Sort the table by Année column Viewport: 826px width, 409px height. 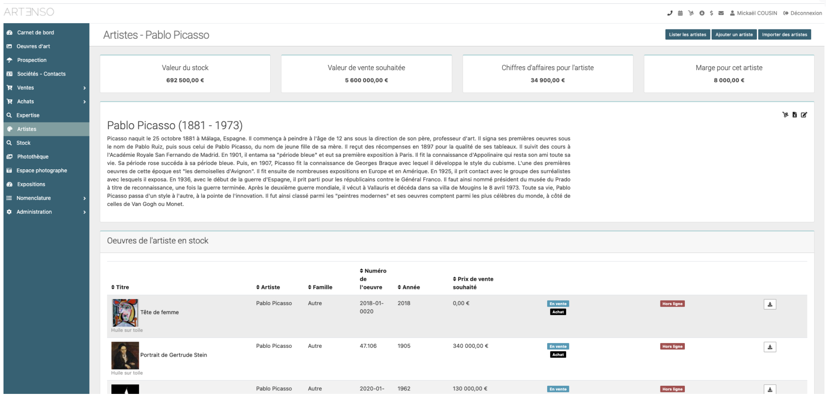coord(409,287)
